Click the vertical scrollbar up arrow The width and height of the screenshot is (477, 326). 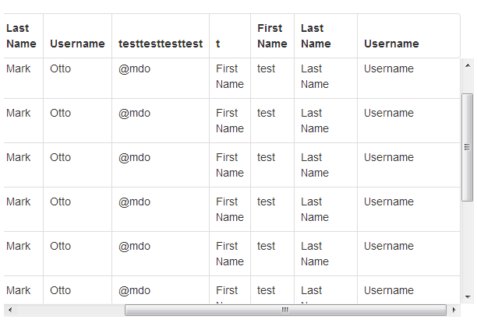(x=467, y=65)
